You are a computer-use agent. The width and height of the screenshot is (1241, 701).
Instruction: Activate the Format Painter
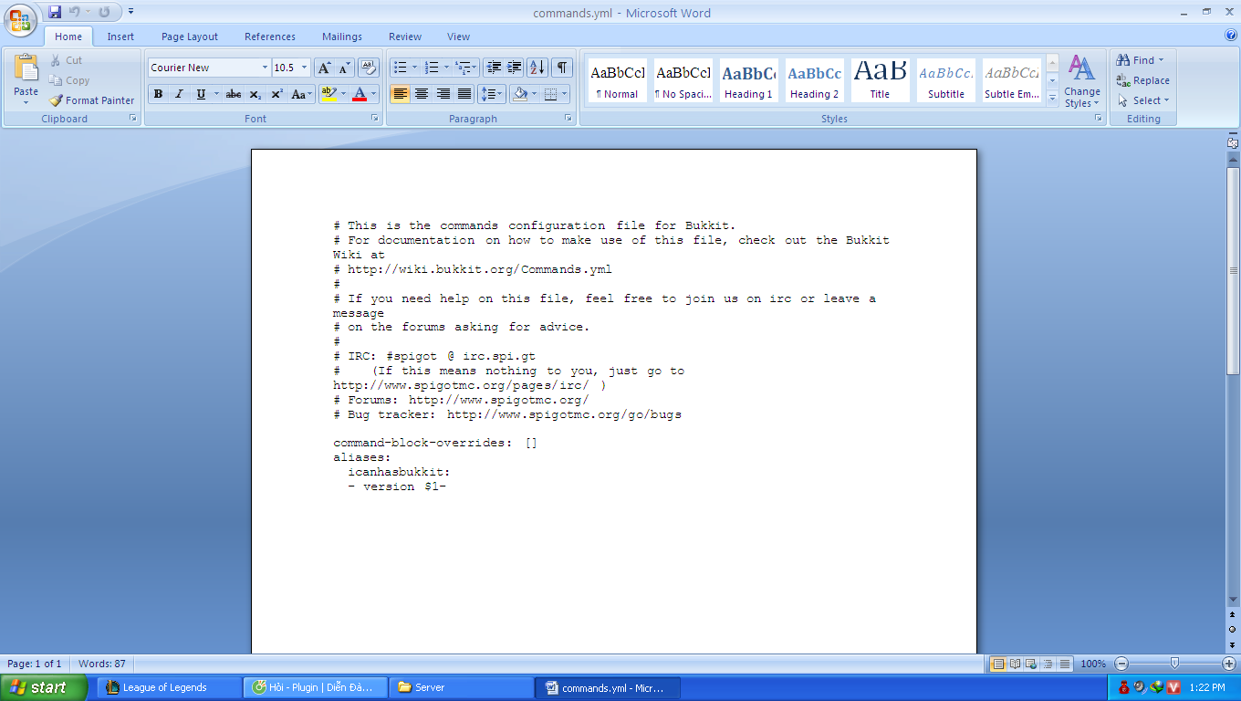pyautogui.click(x=91, y=100)
